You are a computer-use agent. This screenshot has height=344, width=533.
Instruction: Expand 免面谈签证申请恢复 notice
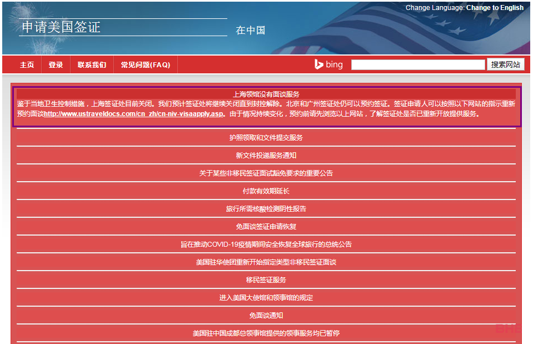(x=266, y=226)
